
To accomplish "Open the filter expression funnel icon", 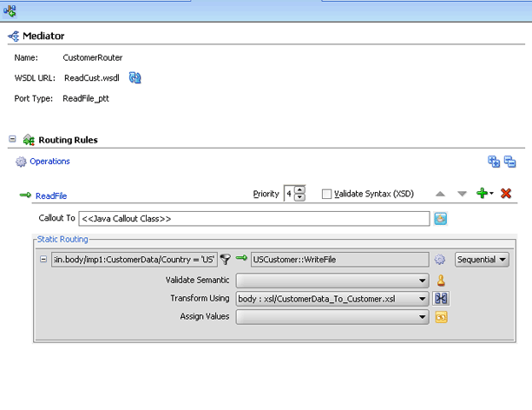I will click(226, 260).
